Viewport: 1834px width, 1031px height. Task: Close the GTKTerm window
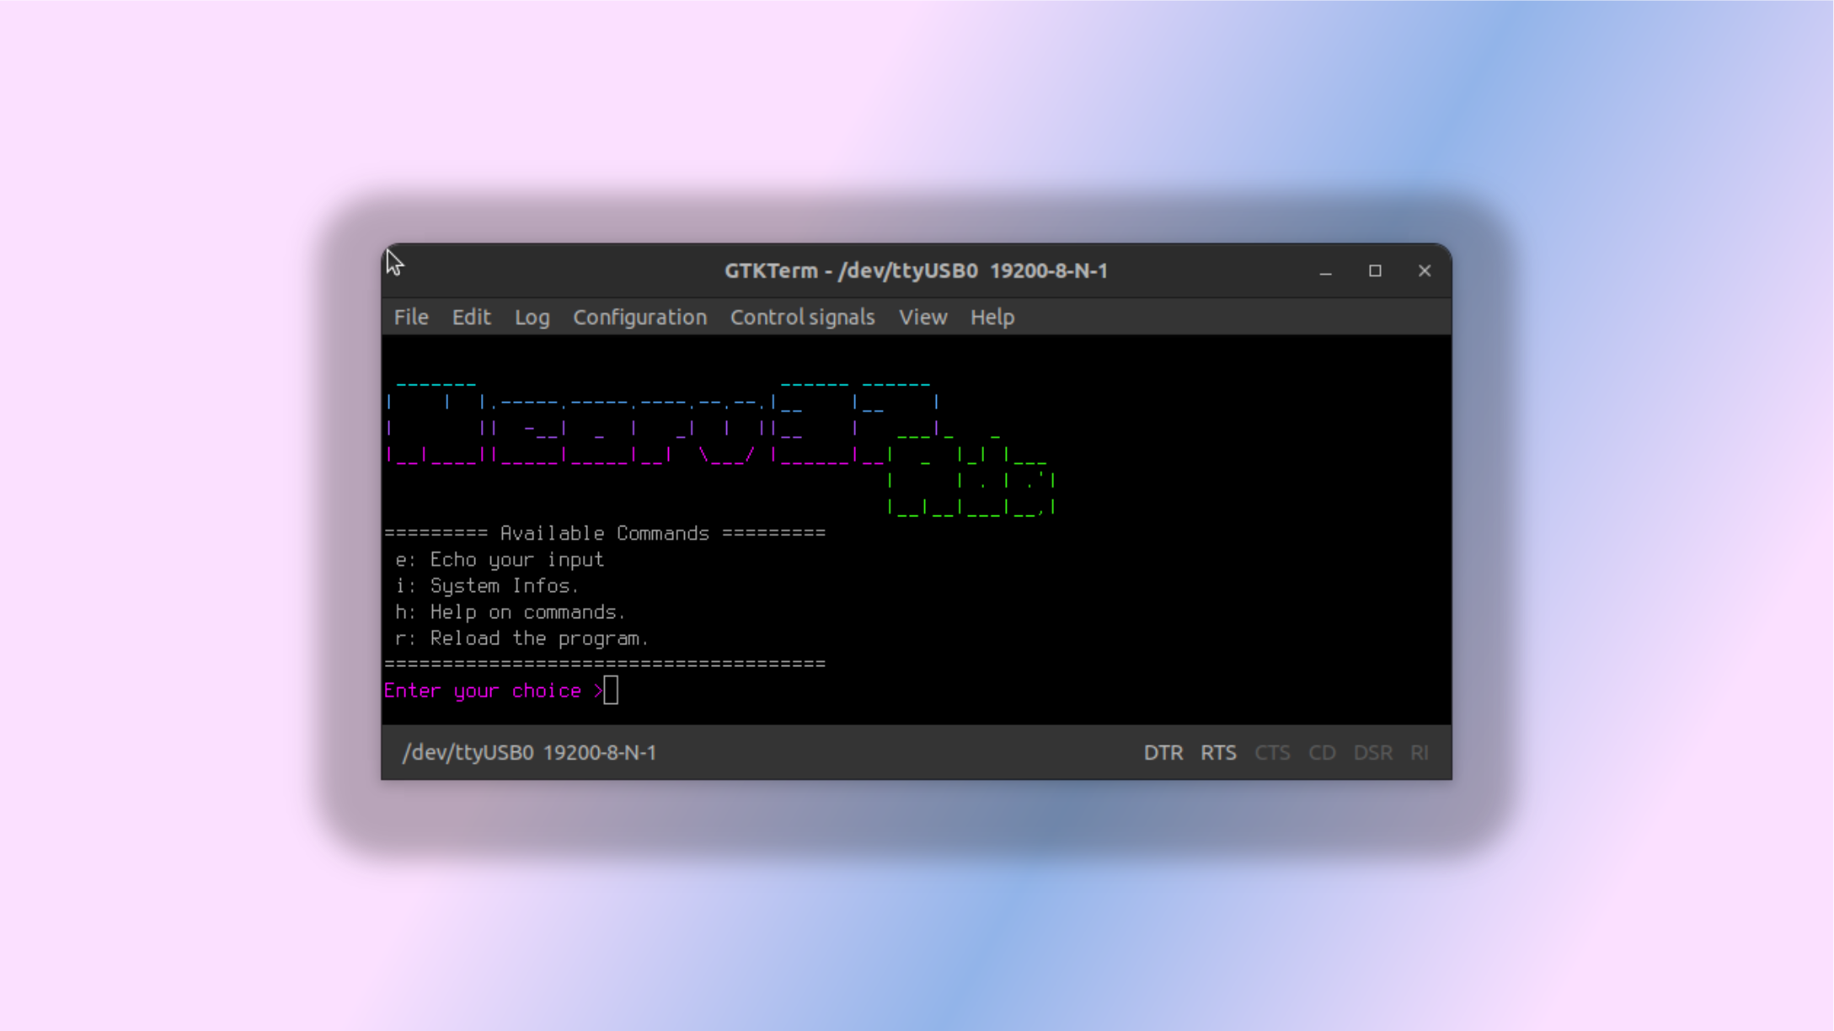[1424, 271]
